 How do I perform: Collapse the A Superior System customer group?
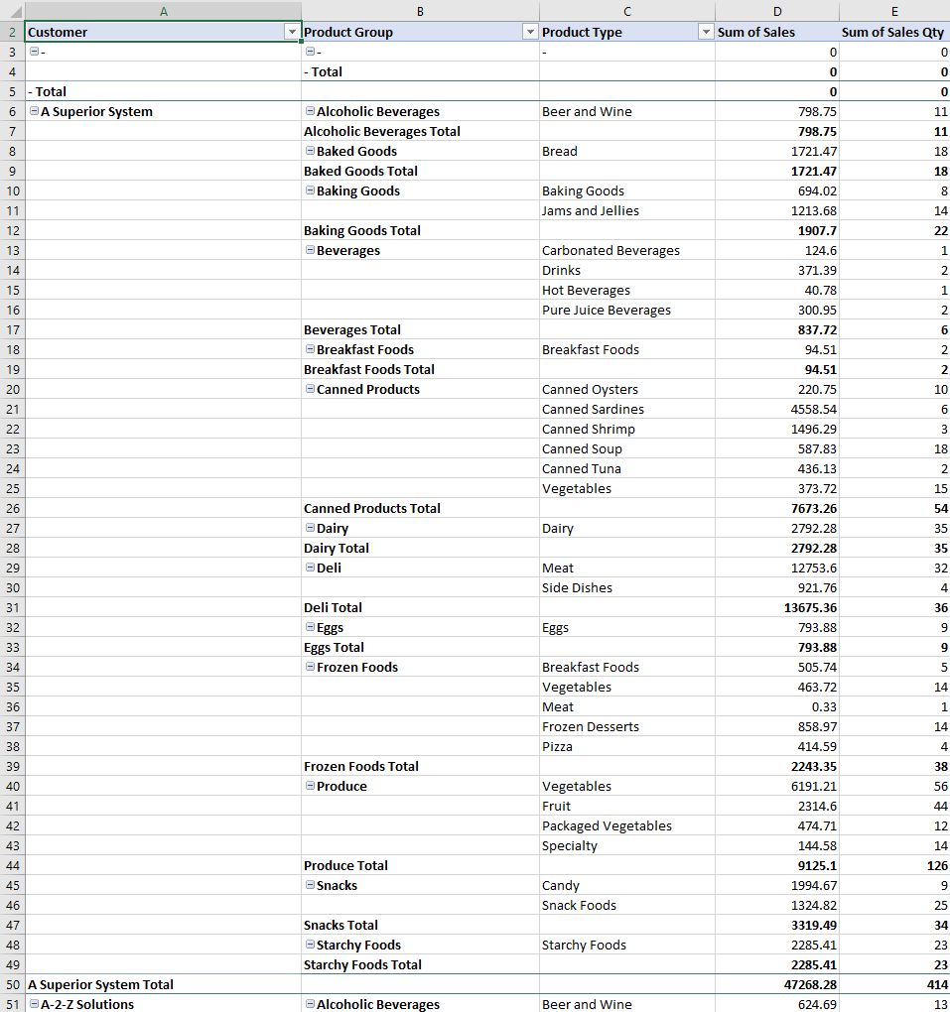coord(34,111)
